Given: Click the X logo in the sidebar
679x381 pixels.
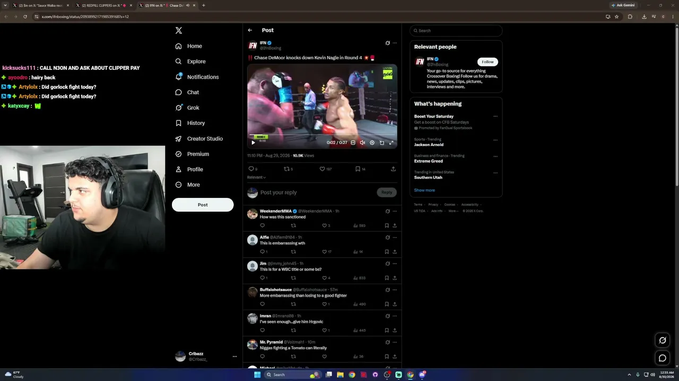Looking at the screenshot, I should click(179, 31).
